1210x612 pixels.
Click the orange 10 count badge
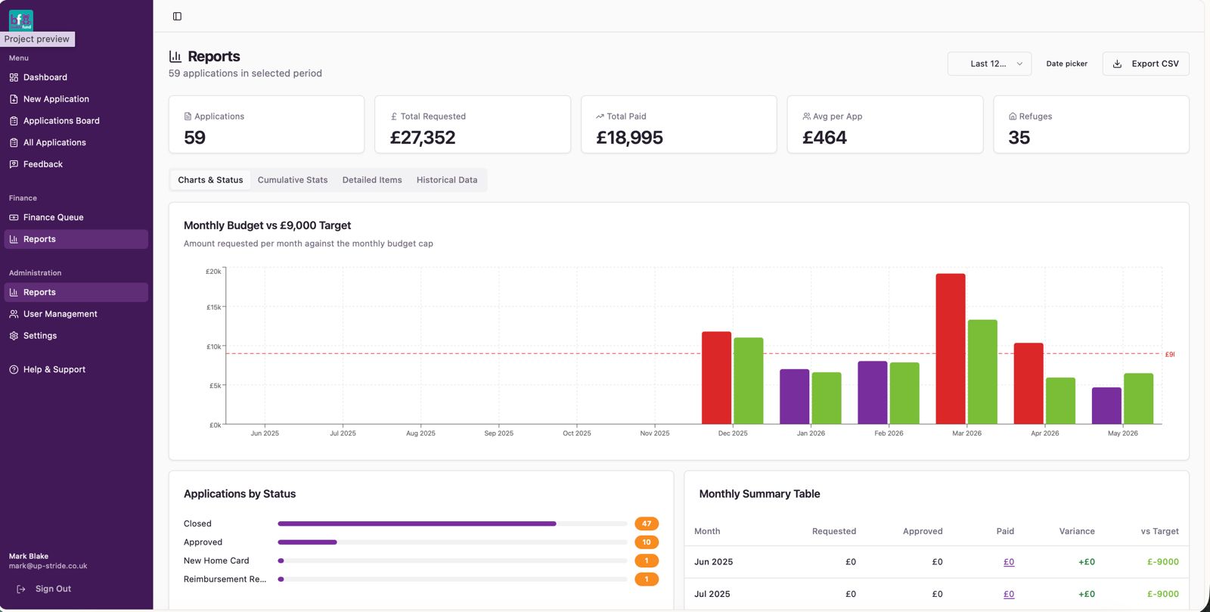(647, 542)
